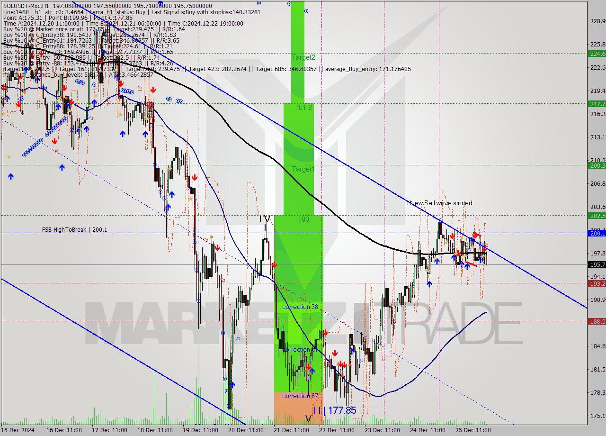Screen dimensions: 606x436
Task: Click the red 193.2 price tag
Action: click(597, 283)
